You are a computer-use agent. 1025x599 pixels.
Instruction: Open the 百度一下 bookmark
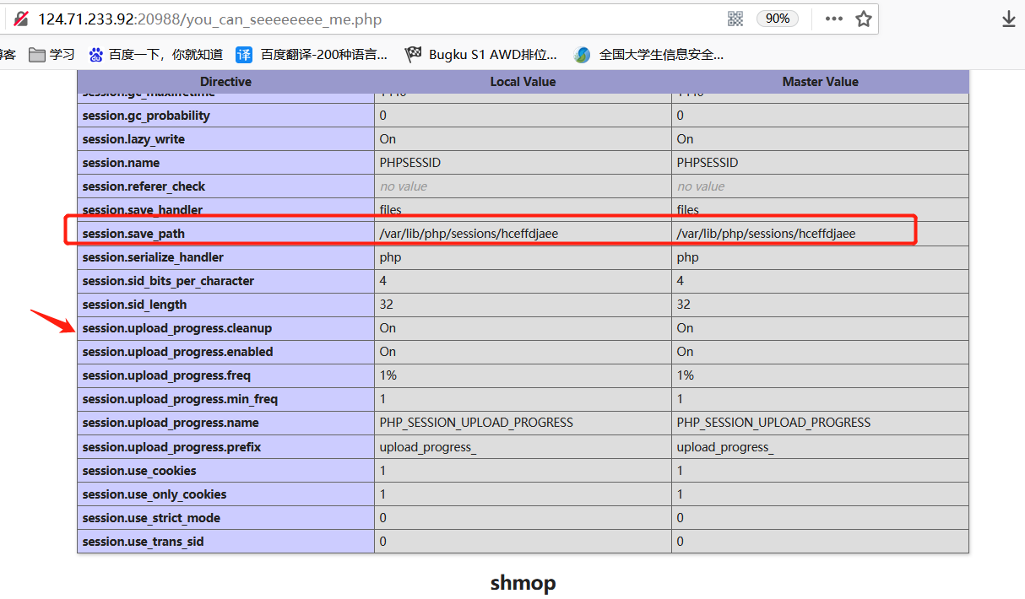point(155,55)
